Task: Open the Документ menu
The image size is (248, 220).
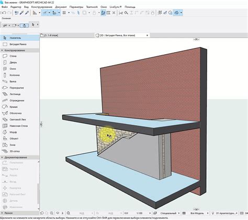Action: [61, 7]
